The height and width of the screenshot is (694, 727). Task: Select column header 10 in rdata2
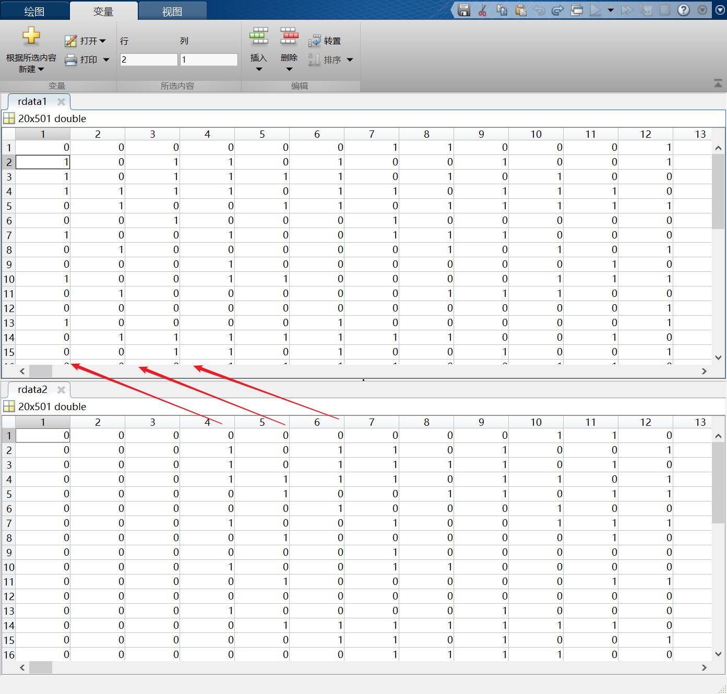point(536,422)
